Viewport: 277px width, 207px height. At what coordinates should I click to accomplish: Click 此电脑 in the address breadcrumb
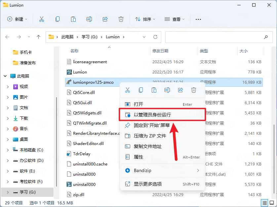[x=67, y=37]
